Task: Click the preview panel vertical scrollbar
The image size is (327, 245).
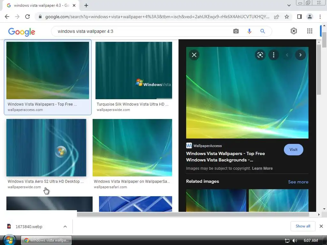Action: coord(318,70)
